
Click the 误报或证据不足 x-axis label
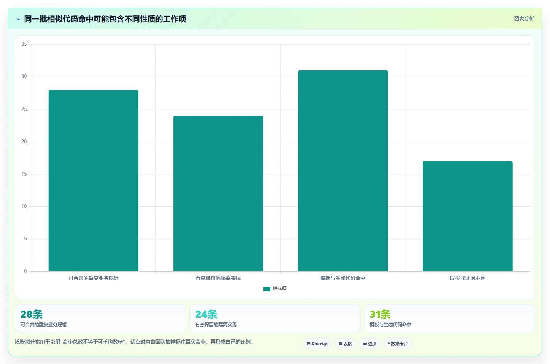[467, 278]
